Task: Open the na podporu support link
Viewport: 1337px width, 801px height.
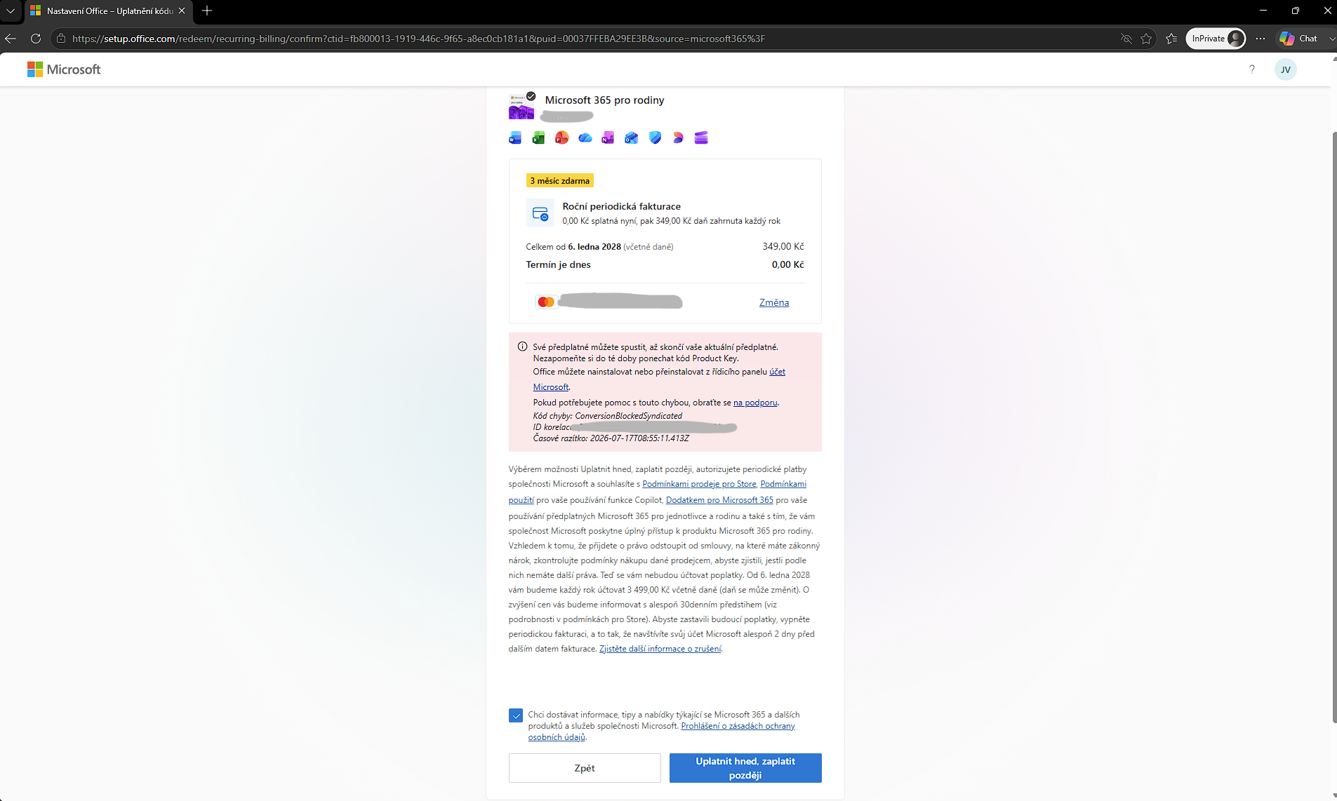Action: tap(755, 403)
